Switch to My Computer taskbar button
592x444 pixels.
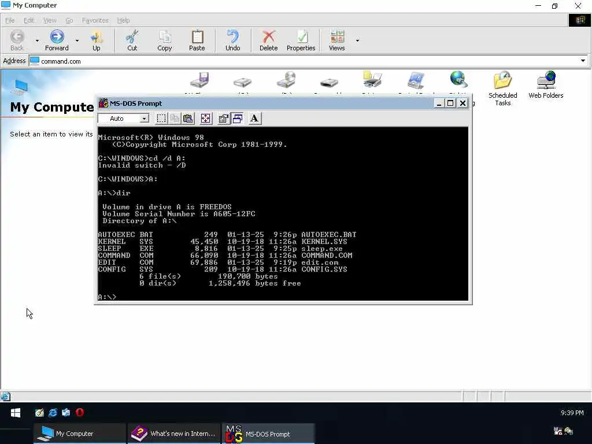(x=80, y=434)
